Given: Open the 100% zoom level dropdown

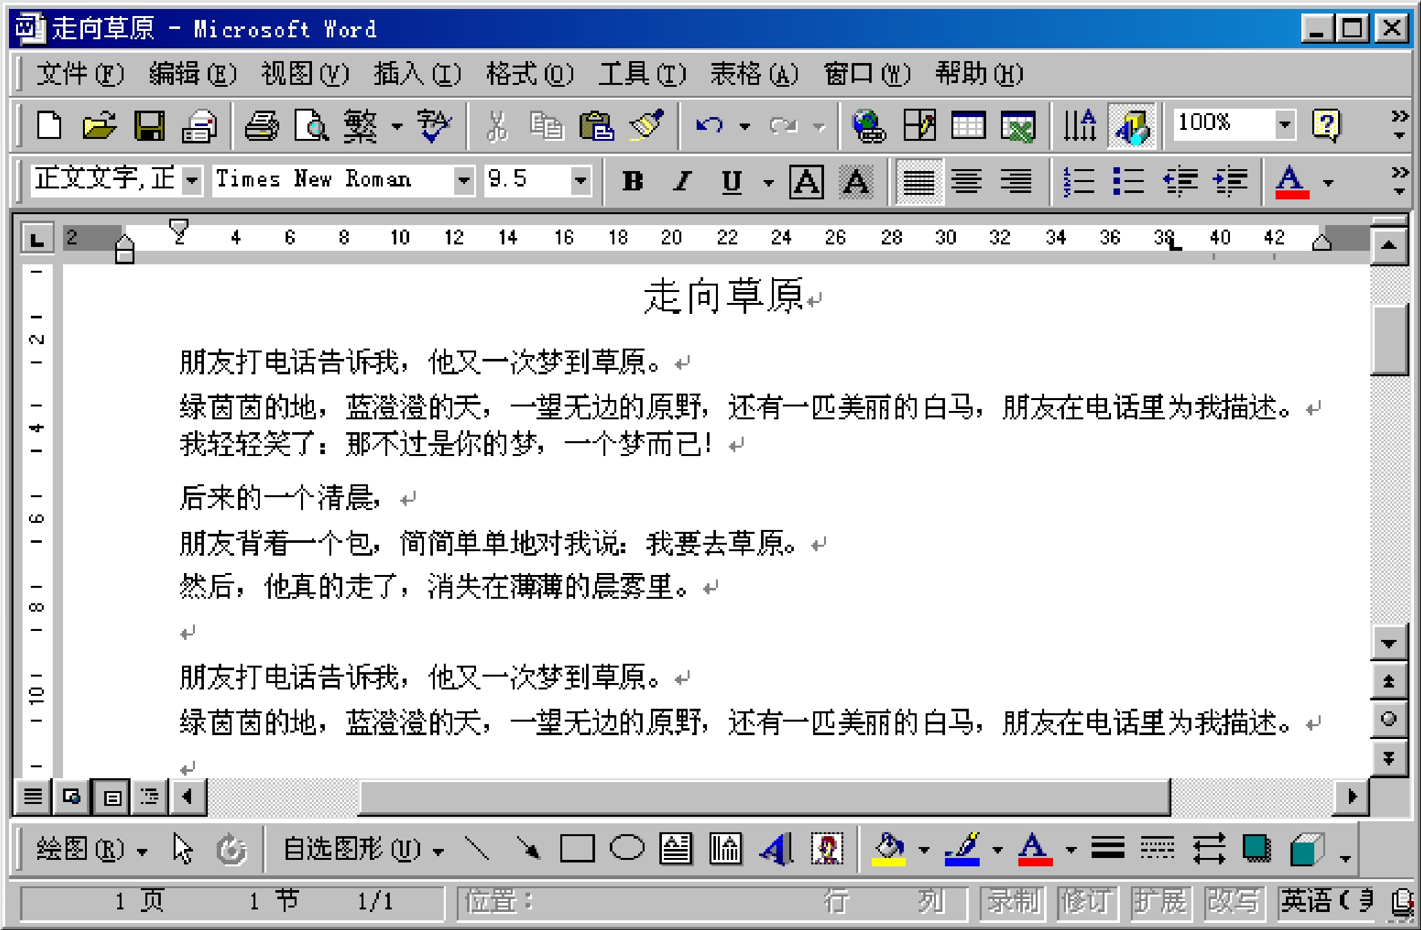Looking at the screenshot, I should (x=1284, y=123).
